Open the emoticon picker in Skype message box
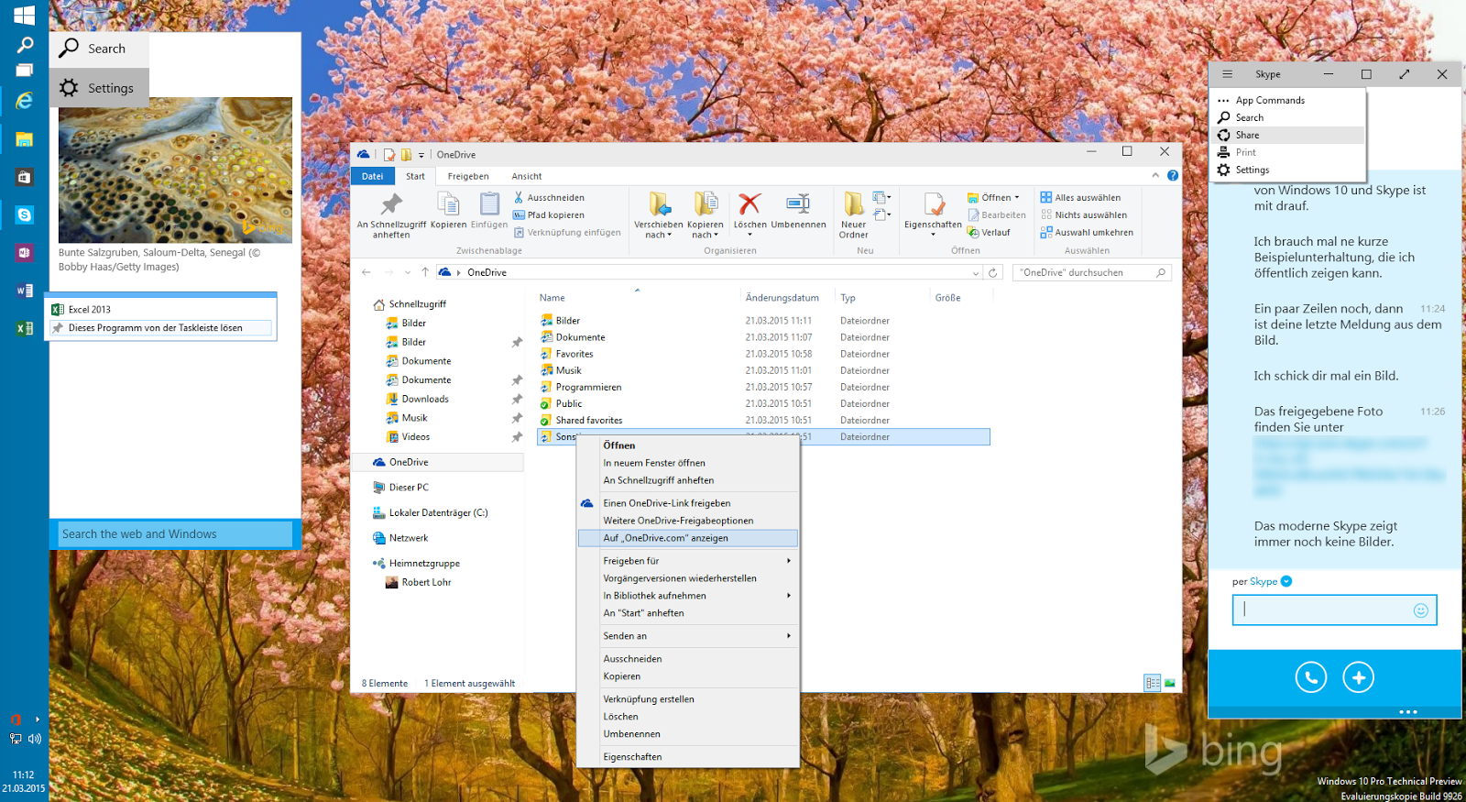The width and height of the screenshot is (1466, 802). (1420, 610)
